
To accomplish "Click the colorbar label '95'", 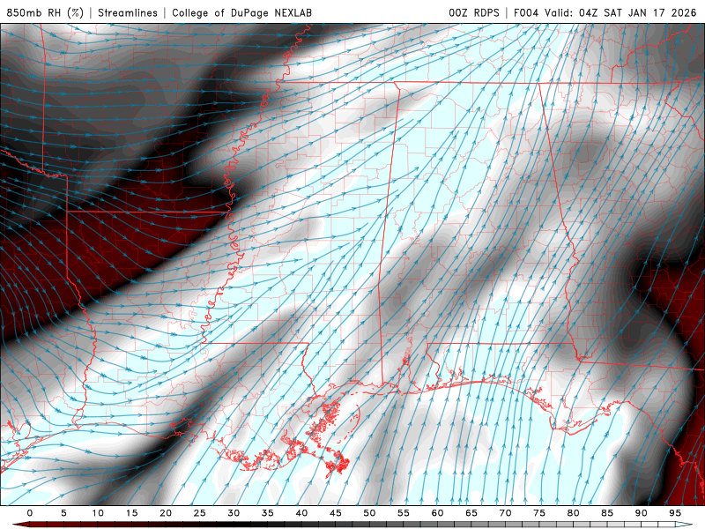I will 675,513.
